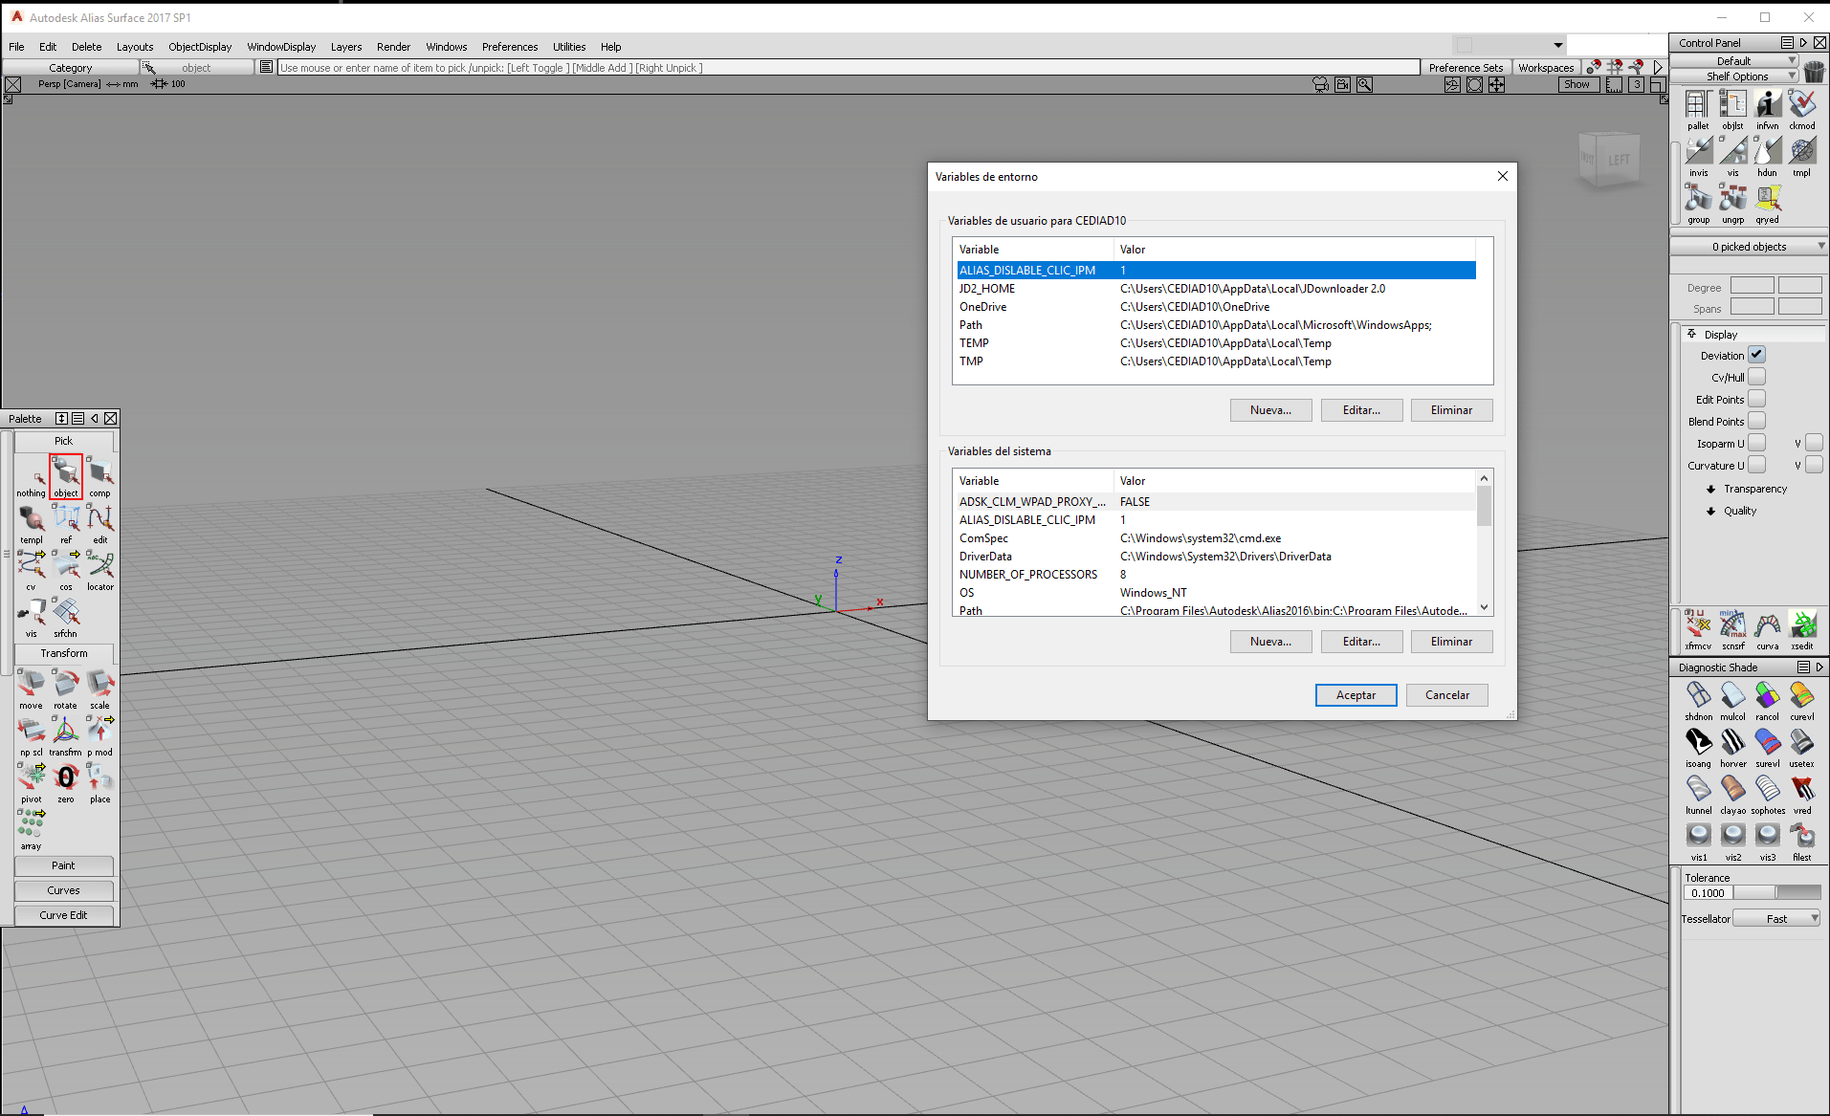The image size is (1830, 1116).
Task: Expand the Paint palette section
Action: click(63, 865)
